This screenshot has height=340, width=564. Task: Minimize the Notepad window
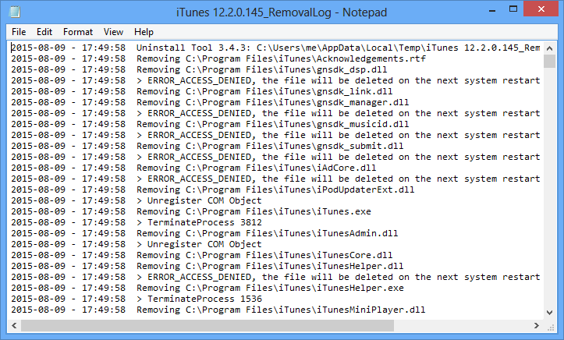pos(492,9)
